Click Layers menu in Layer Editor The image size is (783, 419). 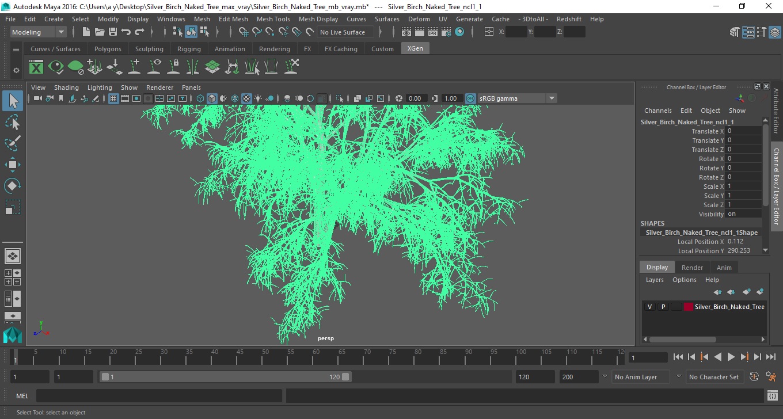(655, 280)
